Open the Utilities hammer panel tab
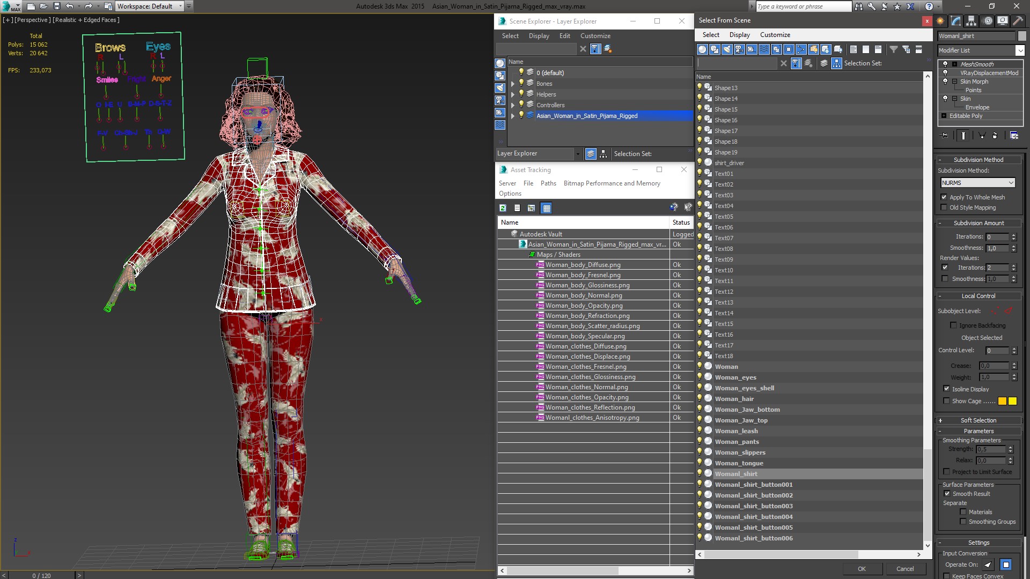The image size is (1030, 579). 1018,21
